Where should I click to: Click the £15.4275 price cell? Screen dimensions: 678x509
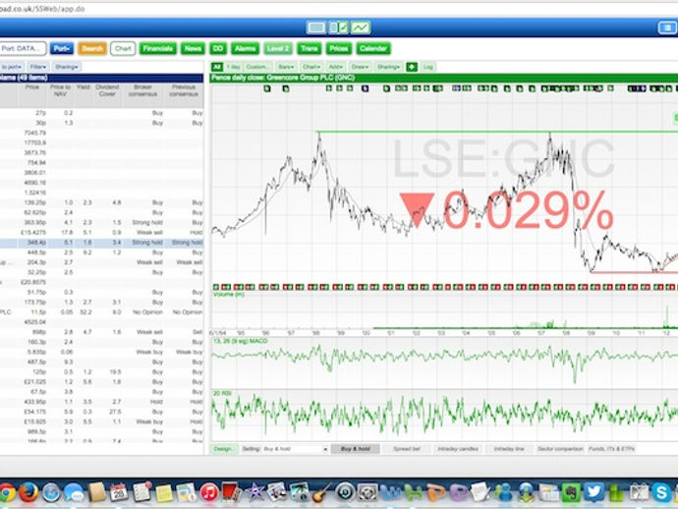point(33,233)
